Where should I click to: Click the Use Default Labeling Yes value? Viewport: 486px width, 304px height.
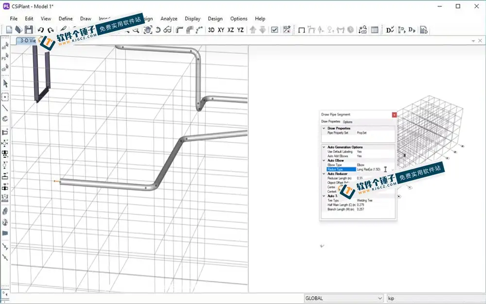pos(359,152)
